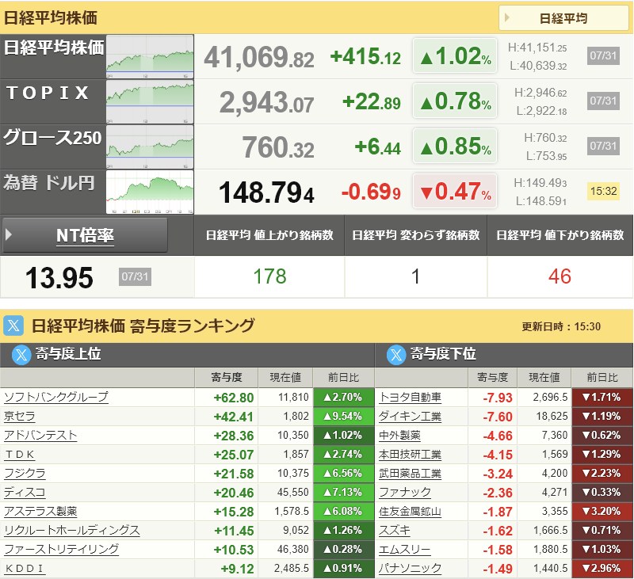Click the TOPIX value 2,943.07
The width and height of the screenshot is (634, 579).
[266, 102]
